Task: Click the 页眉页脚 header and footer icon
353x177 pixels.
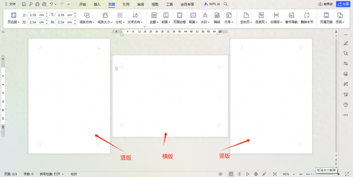Action: (326, 18)
